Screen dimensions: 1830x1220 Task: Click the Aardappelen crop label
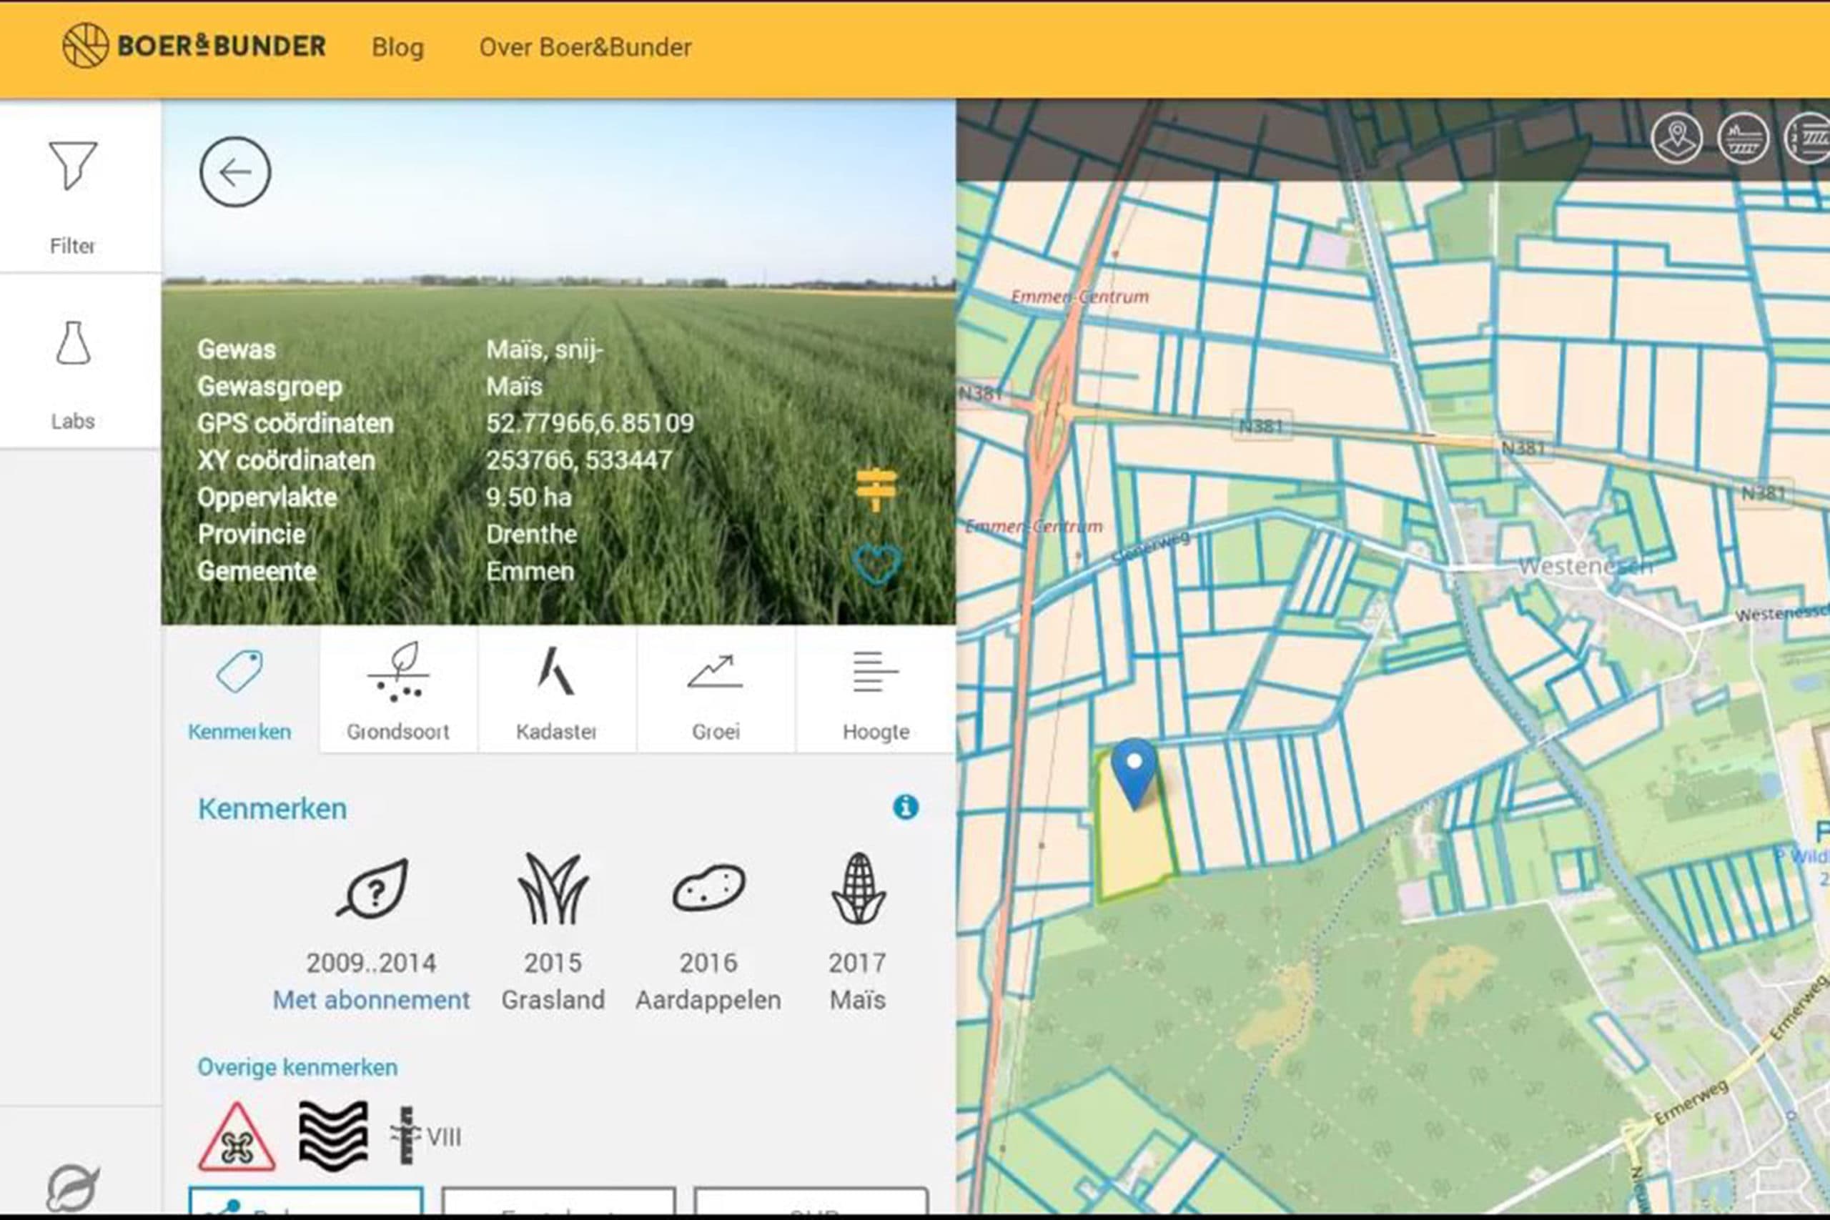click(x=708, y=1000)
